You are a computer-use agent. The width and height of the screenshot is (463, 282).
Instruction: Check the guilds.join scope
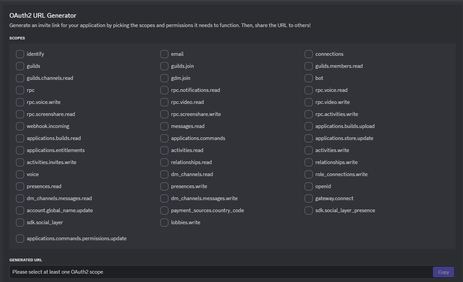(164, 66)
